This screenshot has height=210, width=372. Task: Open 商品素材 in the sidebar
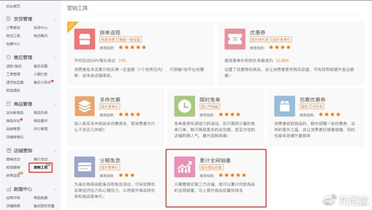[x=41, y=121]
